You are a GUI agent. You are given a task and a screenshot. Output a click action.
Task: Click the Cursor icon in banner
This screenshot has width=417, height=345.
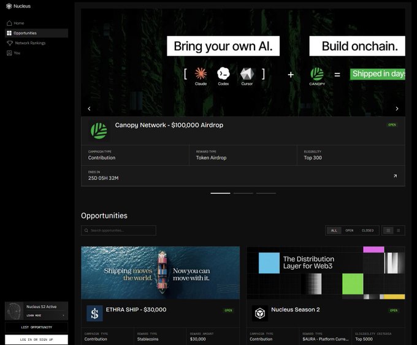(247, 74)
